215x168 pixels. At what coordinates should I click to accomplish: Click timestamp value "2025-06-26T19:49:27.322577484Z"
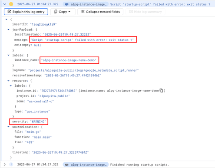pyautogui.click(x=60, y=152)
